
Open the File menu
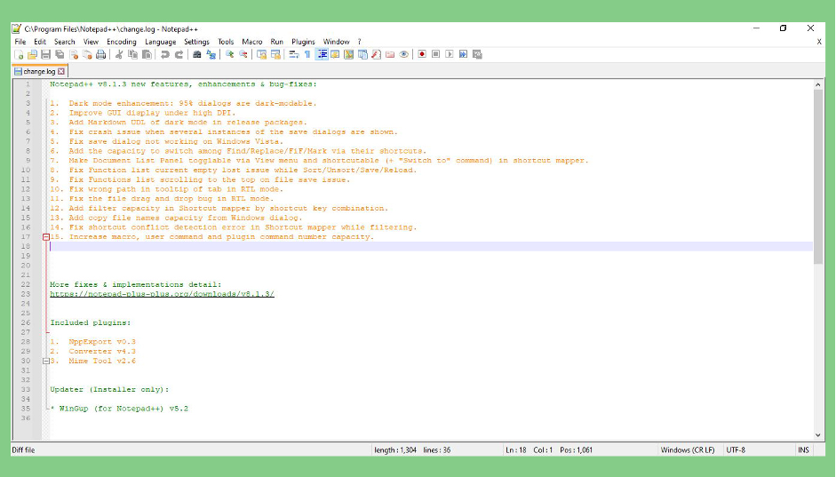click(x=20, y=42)
